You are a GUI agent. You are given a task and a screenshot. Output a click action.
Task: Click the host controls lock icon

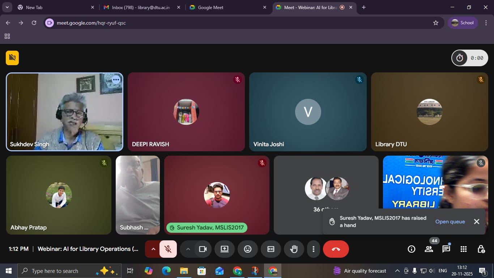pyautogui.click(x=481, y=249)
